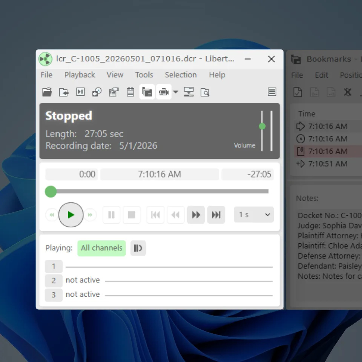362x362 pixels.
Task: Jump to end with skip-to-end button
Action: 216,215
